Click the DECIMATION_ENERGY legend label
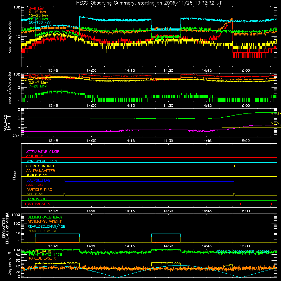The image size is (281, 281). coord(45,217)
